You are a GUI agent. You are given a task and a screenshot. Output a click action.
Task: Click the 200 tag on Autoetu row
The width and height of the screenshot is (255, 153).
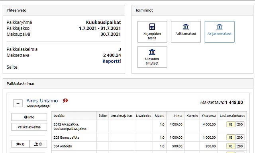point(240,146)
